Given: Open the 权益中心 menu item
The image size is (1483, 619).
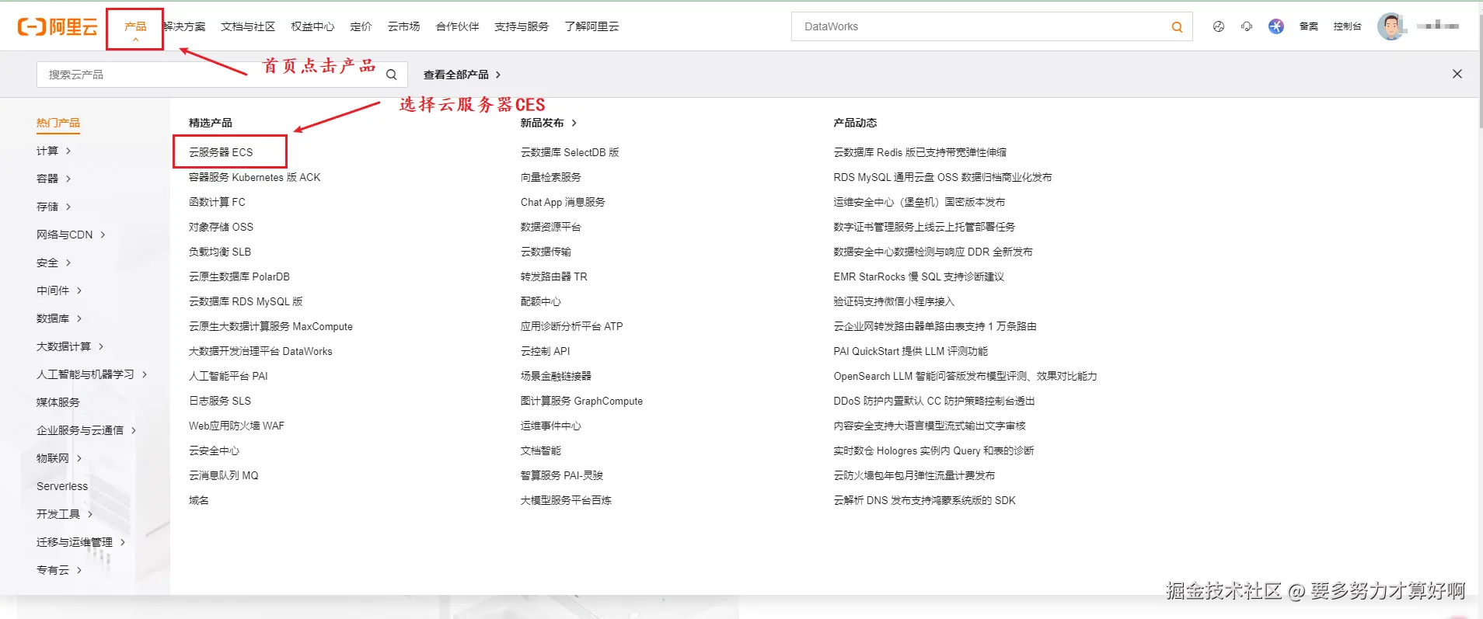Looking at the screenshot, I should click(312, 27).
